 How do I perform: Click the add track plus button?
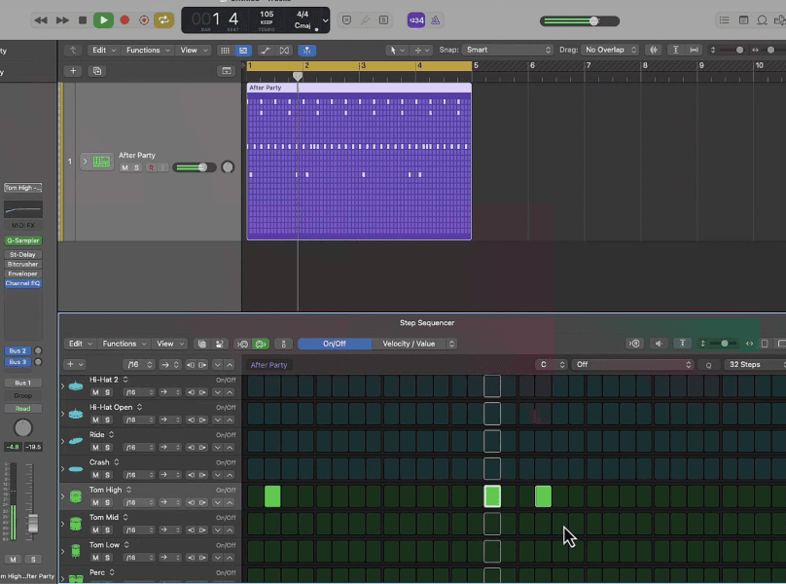point(73,71)
